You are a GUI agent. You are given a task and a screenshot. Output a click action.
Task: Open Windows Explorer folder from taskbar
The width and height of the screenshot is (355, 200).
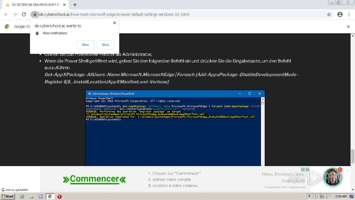(x=31, y=196)
